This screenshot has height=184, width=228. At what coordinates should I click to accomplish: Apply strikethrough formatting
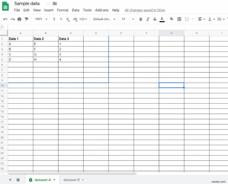pyautogui.click(x=154, y=19)
